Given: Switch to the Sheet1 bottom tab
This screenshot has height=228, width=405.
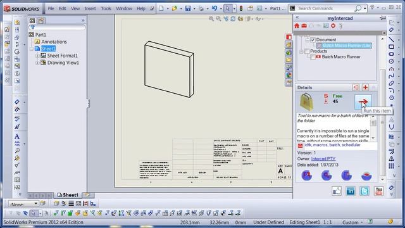Looking at the screenshot, I should (x=68, y=195).
